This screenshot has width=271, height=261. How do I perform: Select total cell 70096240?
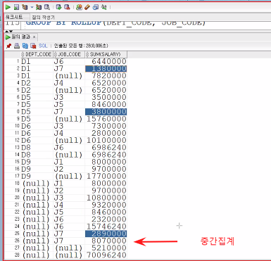coord(106,255)
